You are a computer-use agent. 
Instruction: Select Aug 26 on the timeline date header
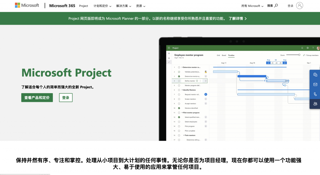coord(285,63)
